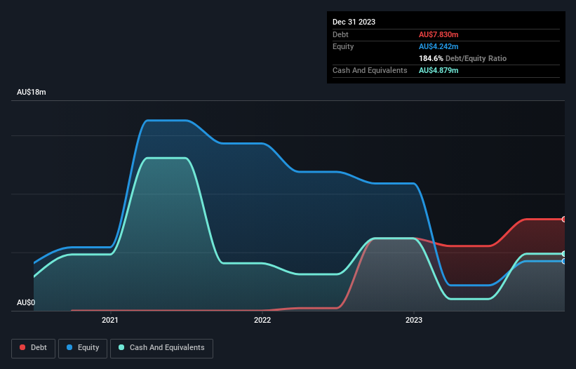Screen dimensions: 576x369
Task: Select the teal Cash endpoint marker on chart
Action: click(x=564, y=254)
